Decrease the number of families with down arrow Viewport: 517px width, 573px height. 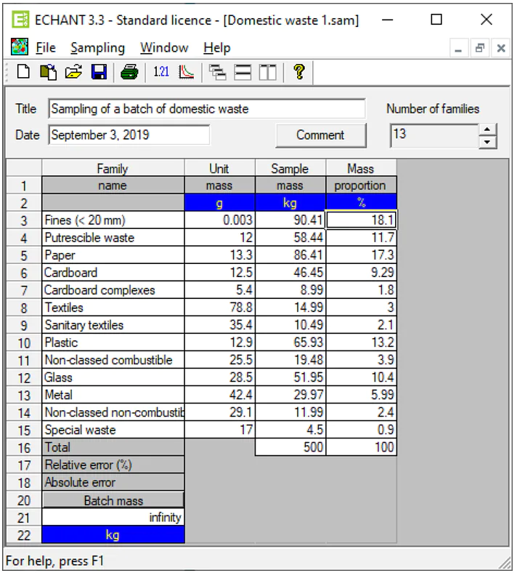tap(487, 142)
